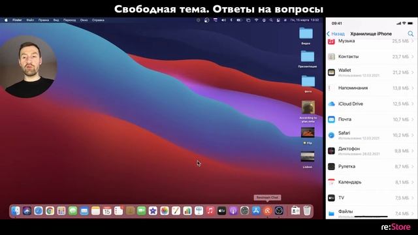Click Spotlight search in menu bar
Image resolution: width=418 pixels, height=235 pixels.
pos(271,20)
